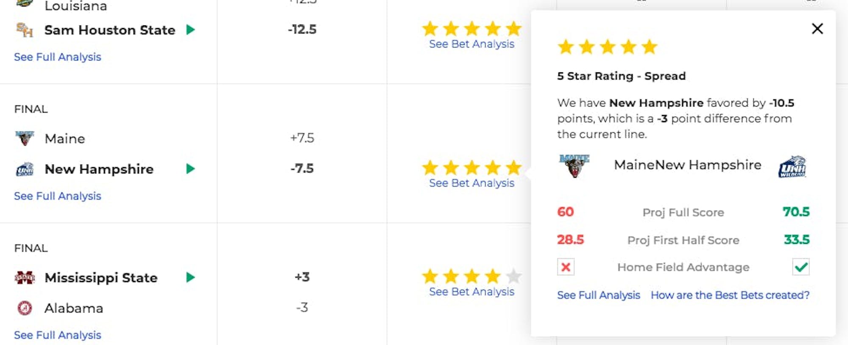848x345 pixels.
Task: Click green arrow beside New Hampshire
Action: click(x=190, y=169)
